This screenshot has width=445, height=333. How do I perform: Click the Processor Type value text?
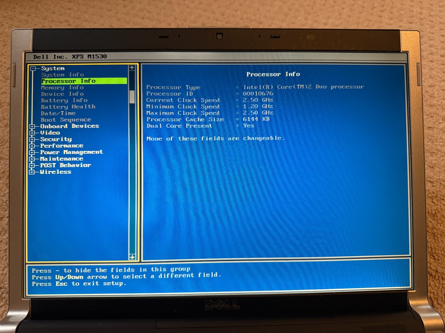tap(303, 87)
